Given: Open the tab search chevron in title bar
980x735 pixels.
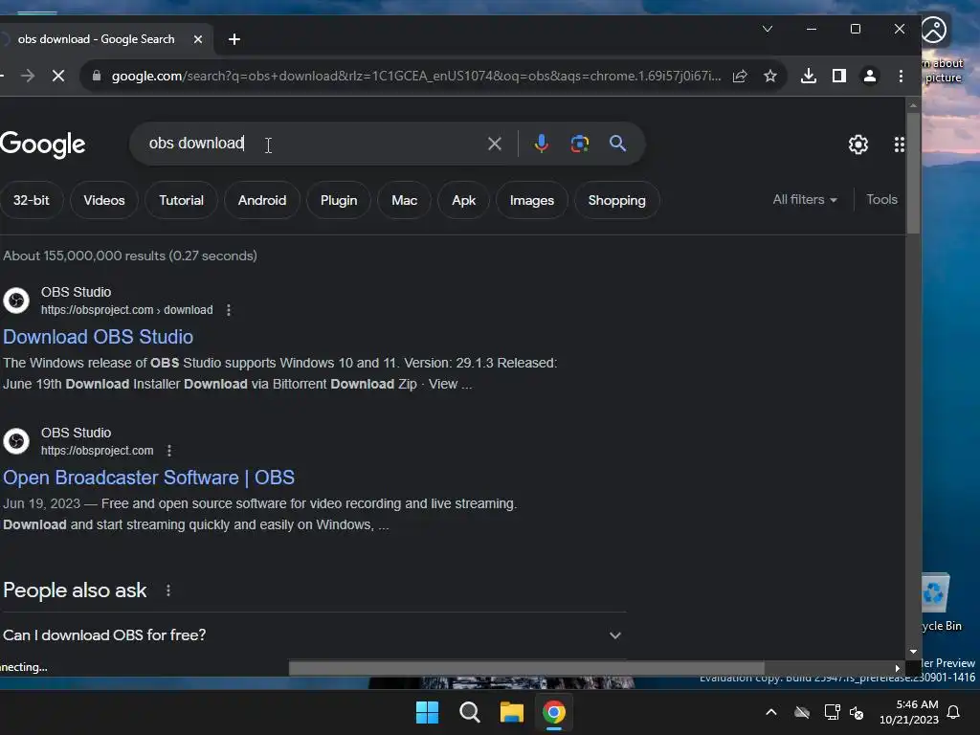Looking at the screenshot, I should click(x=768, y=29).
